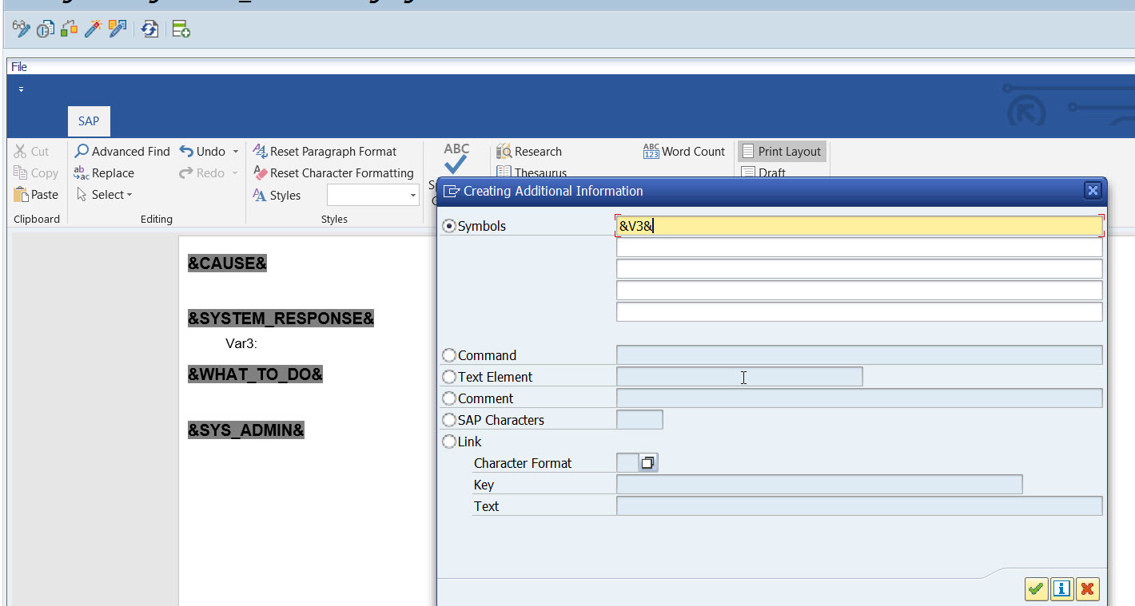Toggle Display/Change mode with glasses-pencil icon
Viewport: 1135px width, 606px height.
[x=20, y=28]
